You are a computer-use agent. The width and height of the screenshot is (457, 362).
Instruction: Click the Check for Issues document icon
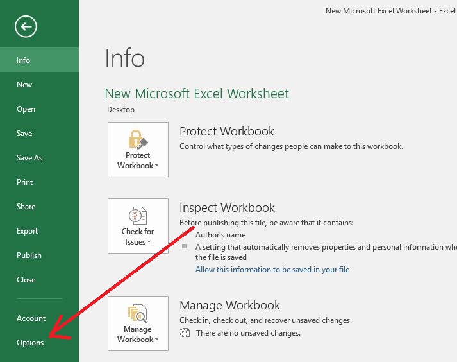(138, 216)
